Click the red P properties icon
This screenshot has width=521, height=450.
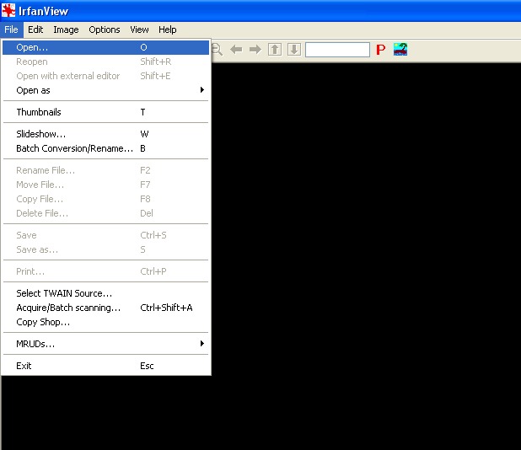(x=381, y=50)
